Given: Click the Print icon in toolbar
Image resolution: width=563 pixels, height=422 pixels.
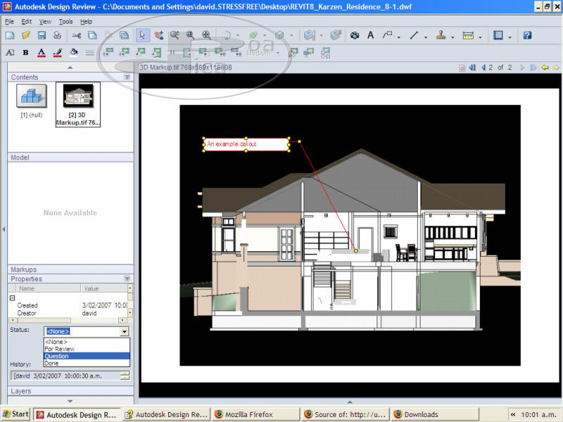Looking at the screenshot, I should tap(58, 35).
